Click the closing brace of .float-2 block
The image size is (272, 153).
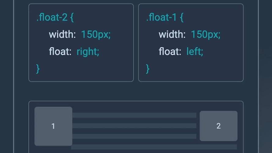click(x=38, y=68)
